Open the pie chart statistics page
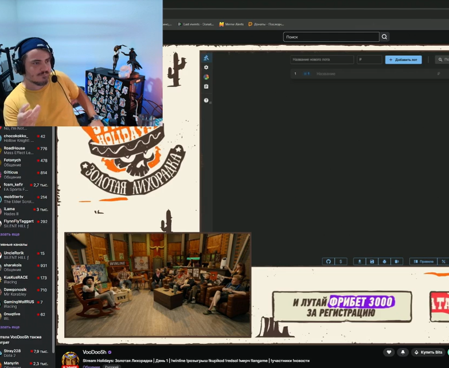Screen dimensions: 449x368 (206, 77)
